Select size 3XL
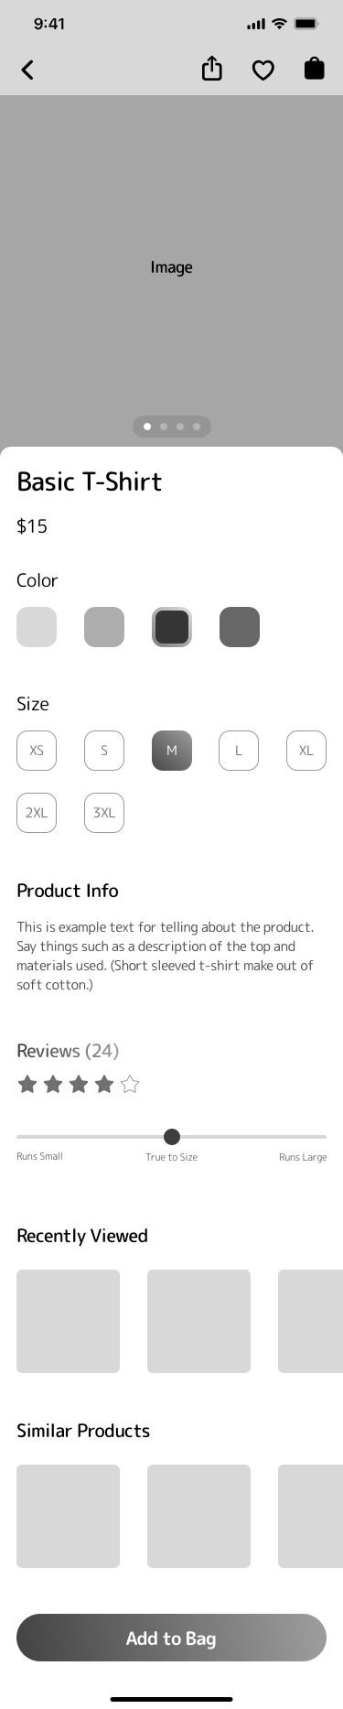This screenshot has height=1709, width=343. [104, 813]
